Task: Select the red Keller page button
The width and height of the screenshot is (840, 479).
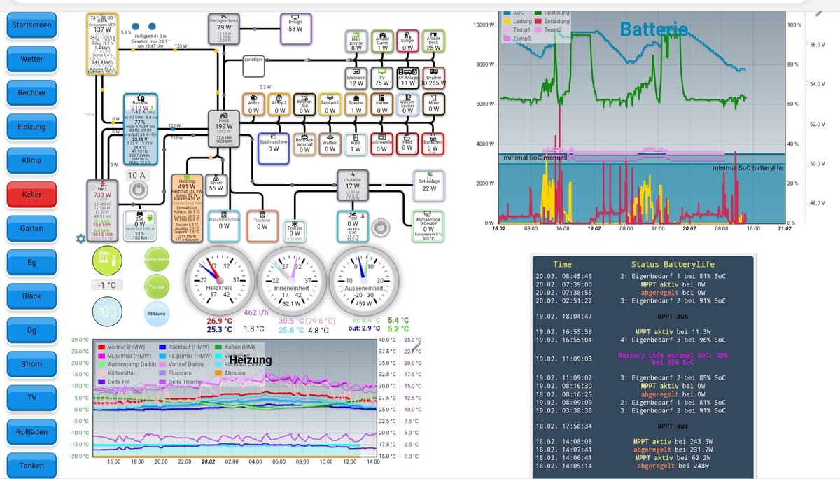Action: pos(31,195)
